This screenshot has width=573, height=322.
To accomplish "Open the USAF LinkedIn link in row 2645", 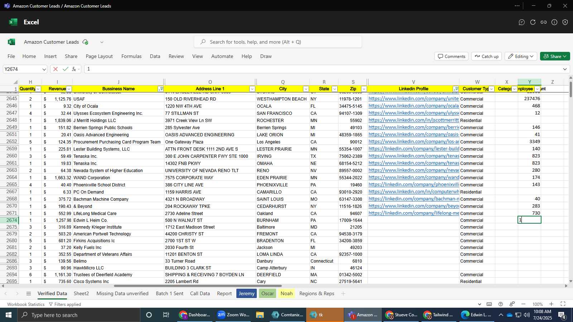I will 413,99.
